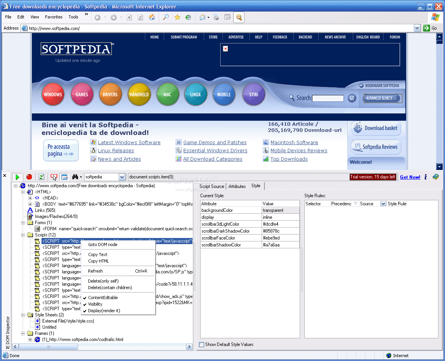Open the Tools menu
Image resolution: width=445 pixels, height=361 pixels.
[x=73, y=17]
